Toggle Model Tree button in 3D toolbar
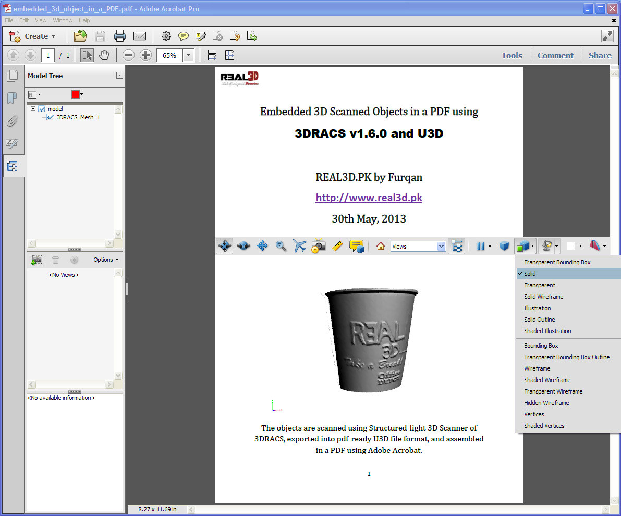 click(x=457, y=246)
